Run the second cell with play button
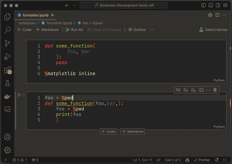This screenshot has width=232, height=164. click(19, 95)
